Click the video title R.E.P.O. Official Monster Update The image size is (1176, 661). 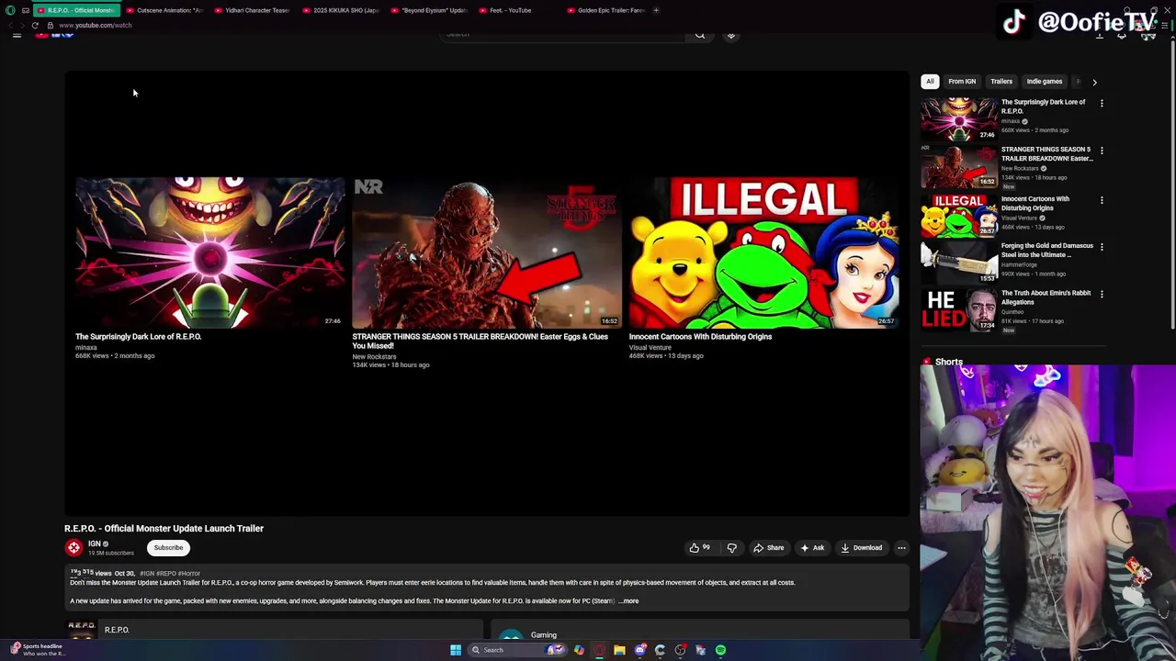click(164, 529)
